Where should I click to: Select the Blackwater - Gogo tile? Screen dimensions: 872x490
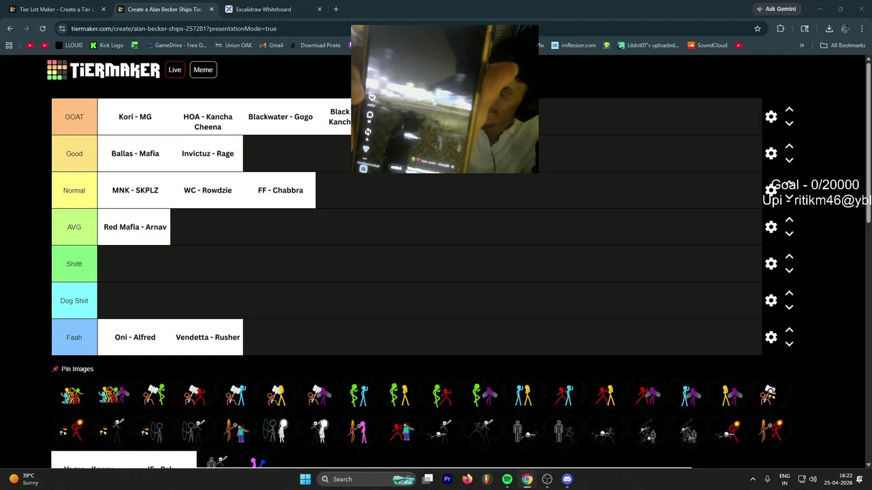280,117
